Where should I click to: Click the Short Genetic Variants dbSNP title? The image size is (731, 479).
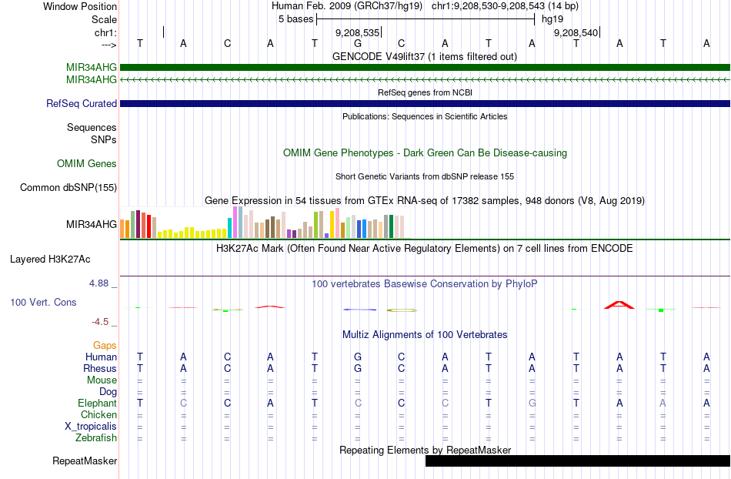point(425,176)
